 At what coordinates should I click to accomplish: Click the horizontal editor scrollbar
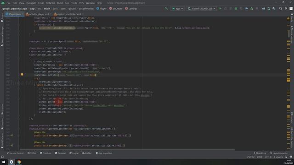click(x=127, y=150)
